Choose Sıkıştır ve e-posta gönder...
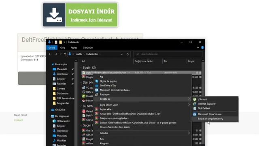Screen dimensions: 259x146 click(x=114, y=118)
